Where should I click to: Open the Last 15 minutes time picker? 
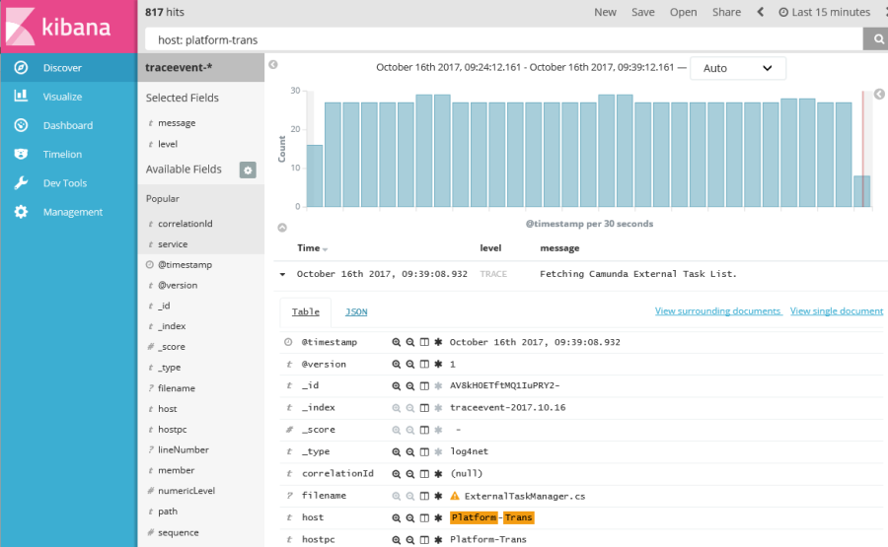click(x=824, y=12)
